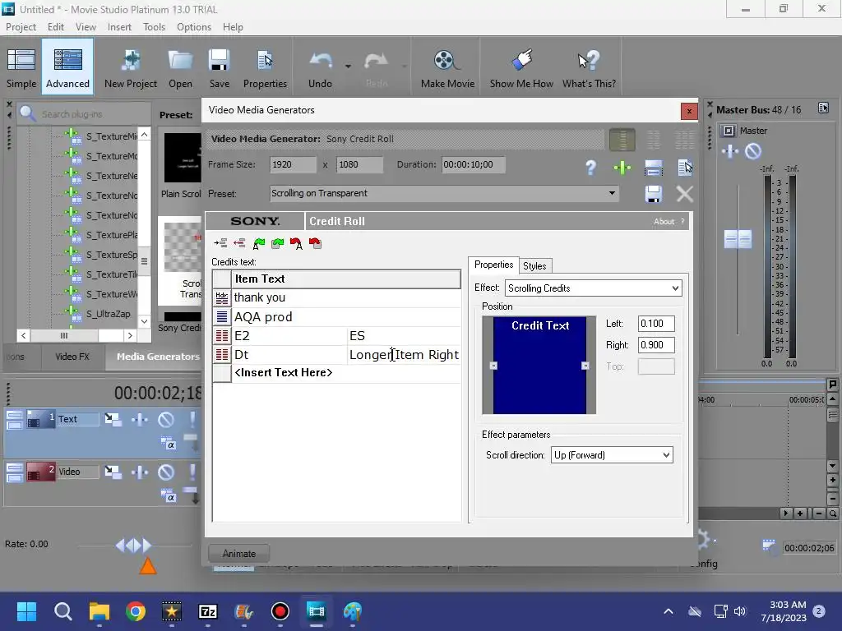Click the dual-column icon beside 'Dt'
The width and height of the screenshot is (842, 631).
222,355
